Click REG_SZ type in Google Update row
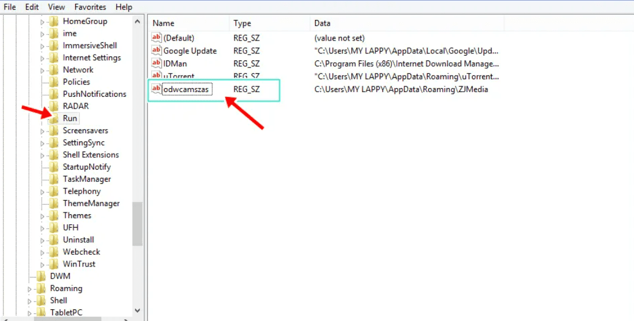 247,50
